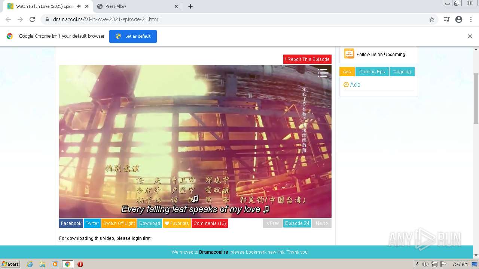Switch to the Press Allow tab
Screen dimensions: 479x269
[x=138, y=6]
